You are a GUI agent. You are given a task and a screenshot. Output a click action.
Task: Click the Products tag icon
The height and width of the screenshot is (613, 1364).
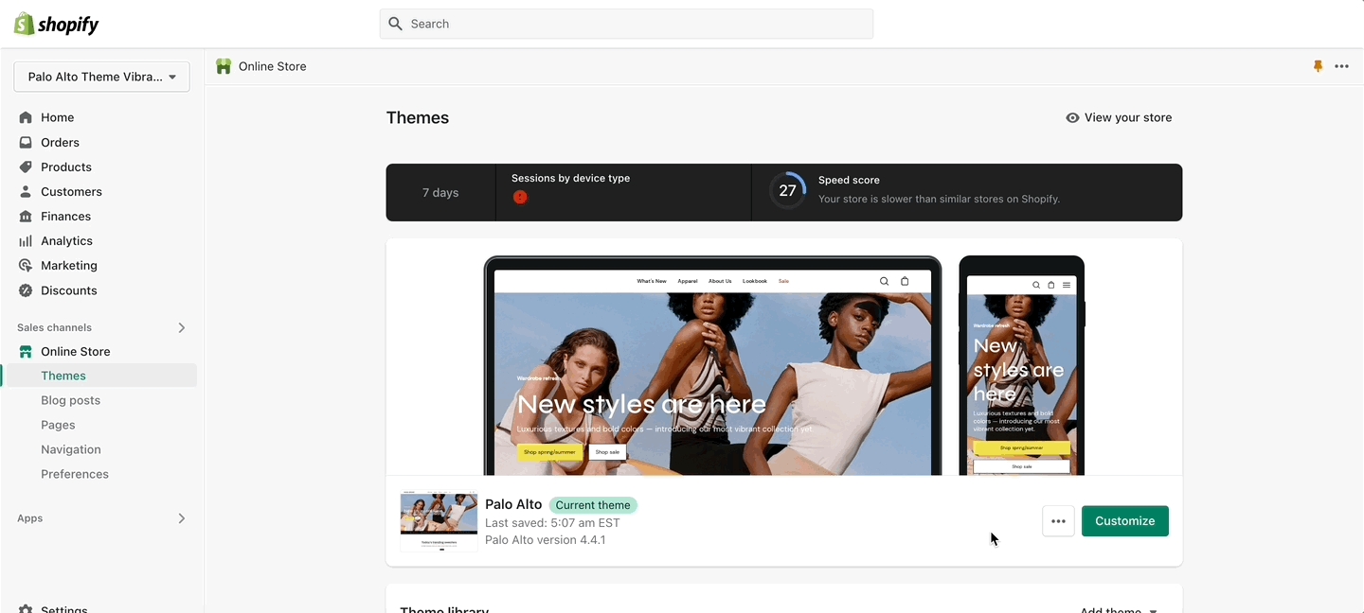pos(26,166)
